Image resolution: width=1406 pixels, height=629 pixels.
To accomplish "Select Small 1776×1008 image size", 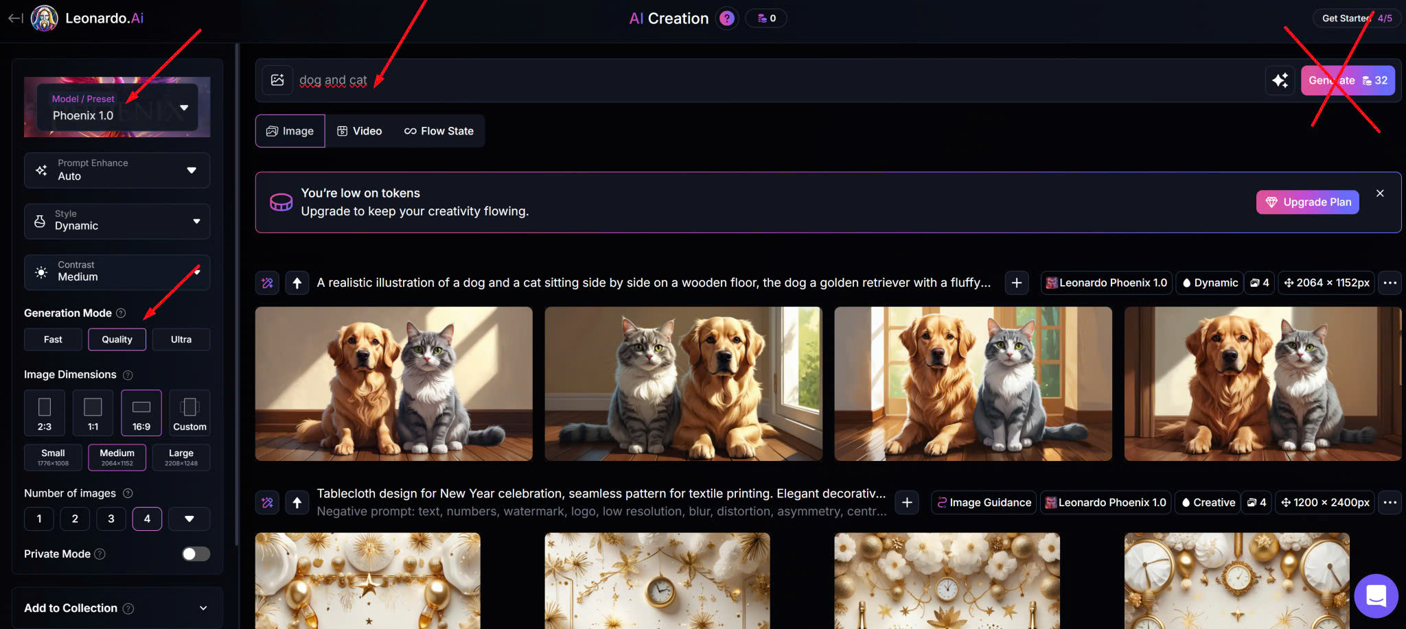I will (x=53, y=458).
